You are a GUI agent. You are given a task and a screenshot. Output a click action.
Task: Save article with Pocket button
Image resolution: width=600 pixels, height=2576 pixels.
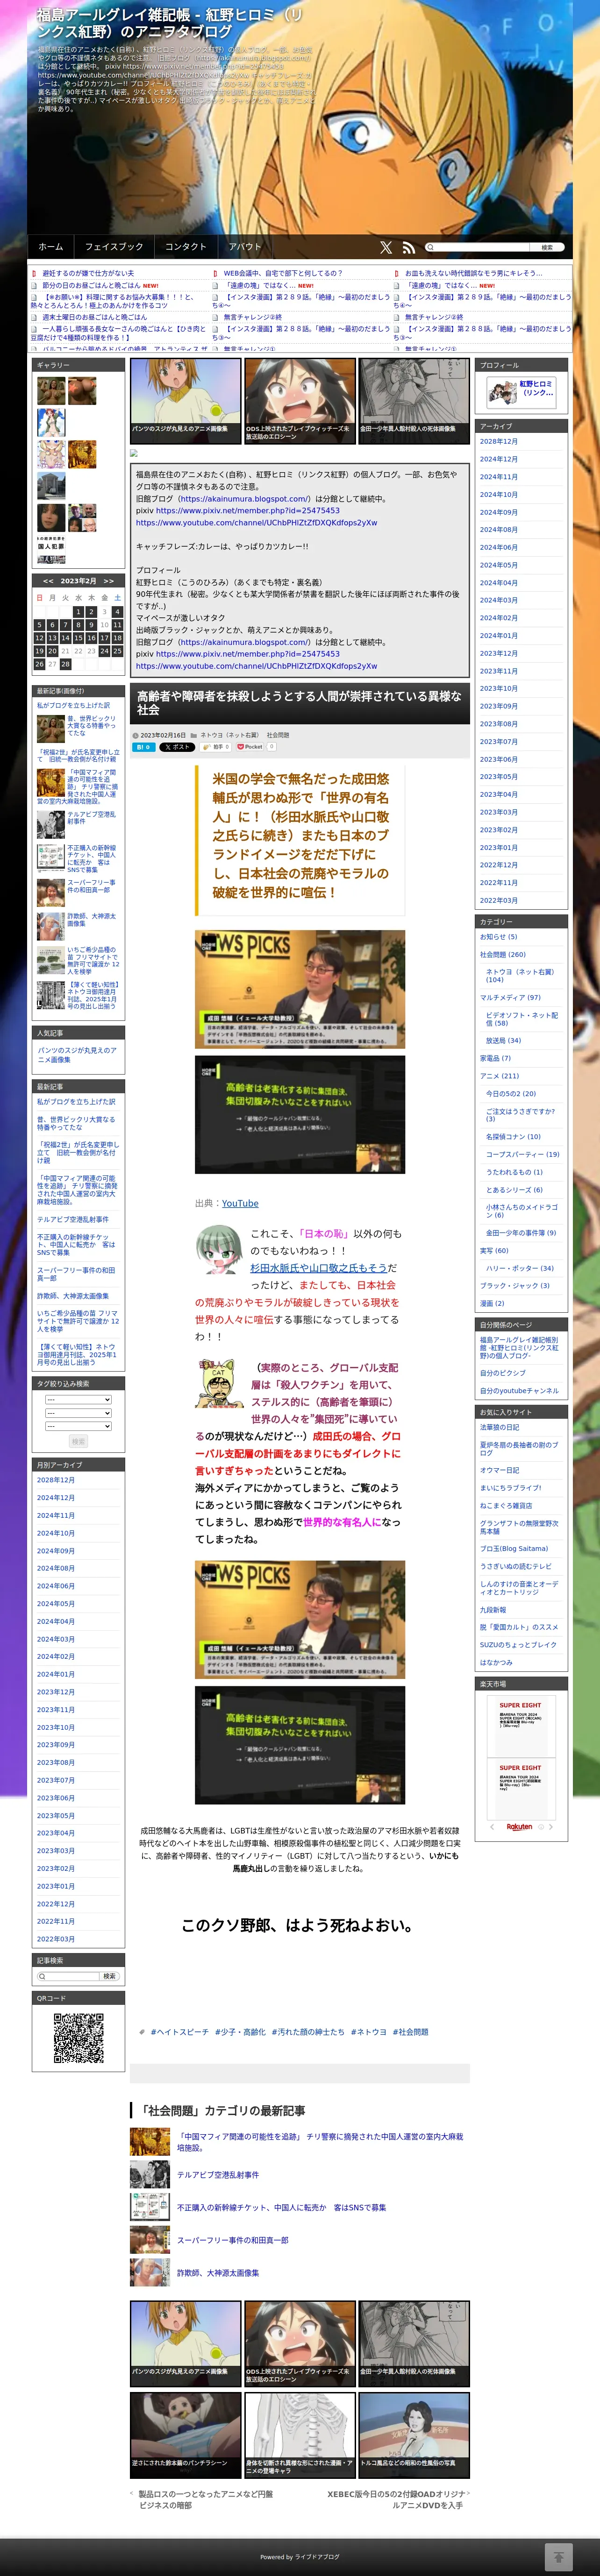coord(250,747)
